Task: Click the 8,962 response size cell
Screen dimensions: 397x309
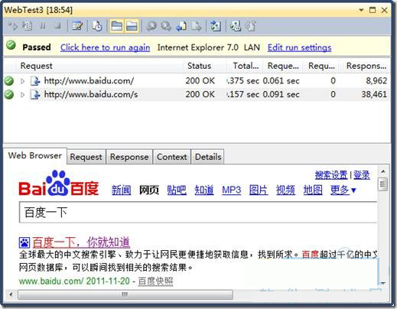Action: [376, 81]
